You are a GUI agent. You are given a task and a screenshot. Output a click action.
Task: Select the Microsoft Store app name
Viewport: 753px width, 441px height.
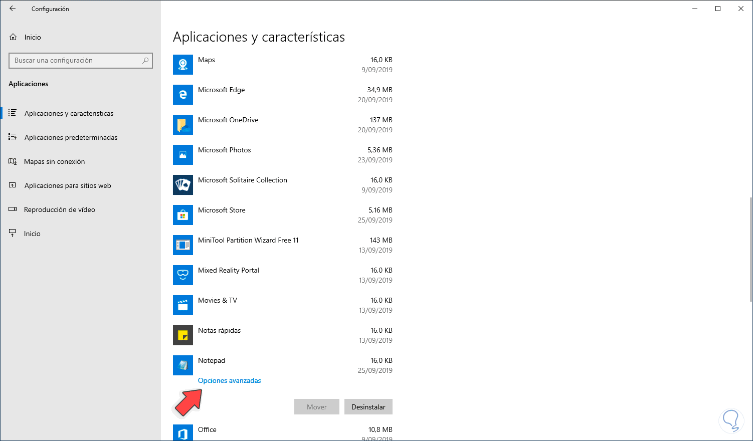click(222, 210)
